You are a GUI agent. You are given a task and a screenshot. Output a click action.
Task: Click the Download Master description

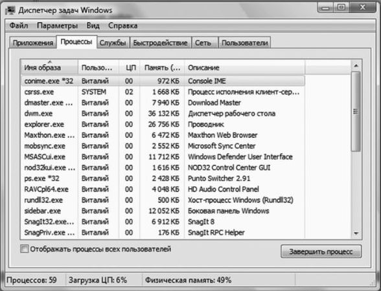pos(214,103)
